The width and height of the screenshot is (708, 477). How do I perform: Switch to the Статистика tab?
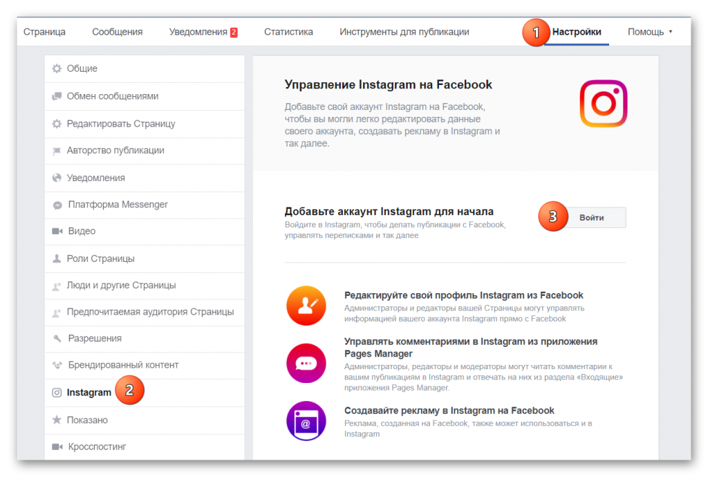[x=288, y=32]
